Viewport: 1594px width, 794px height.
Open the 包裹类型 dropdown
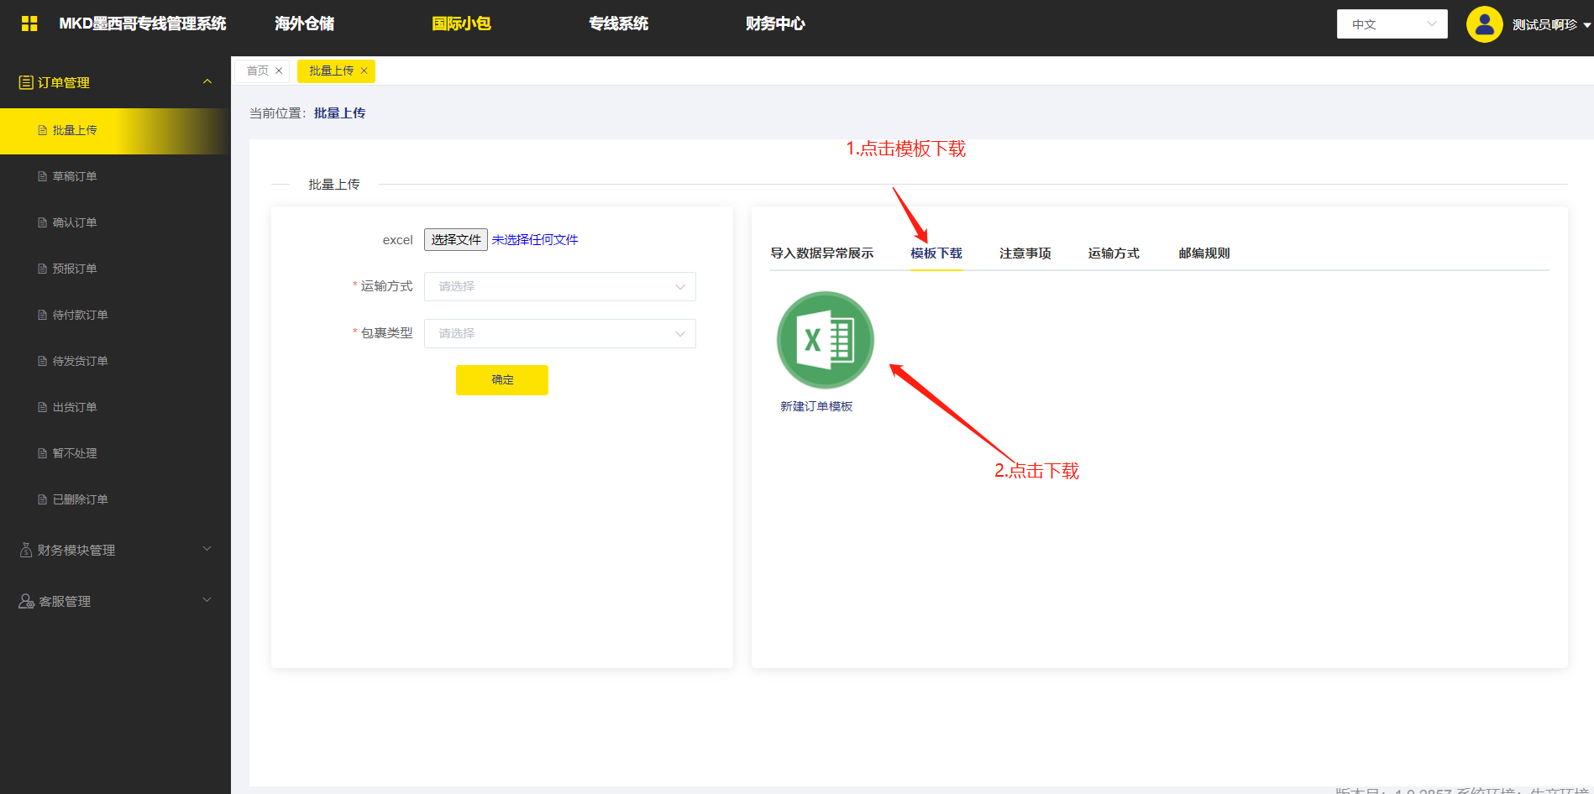pyautogui.click(x=559, y=334)
